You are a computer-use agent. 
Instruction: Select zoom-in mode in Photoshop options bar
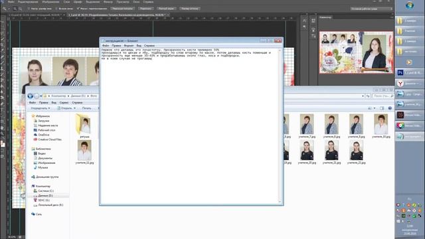(x=15, y=9)
